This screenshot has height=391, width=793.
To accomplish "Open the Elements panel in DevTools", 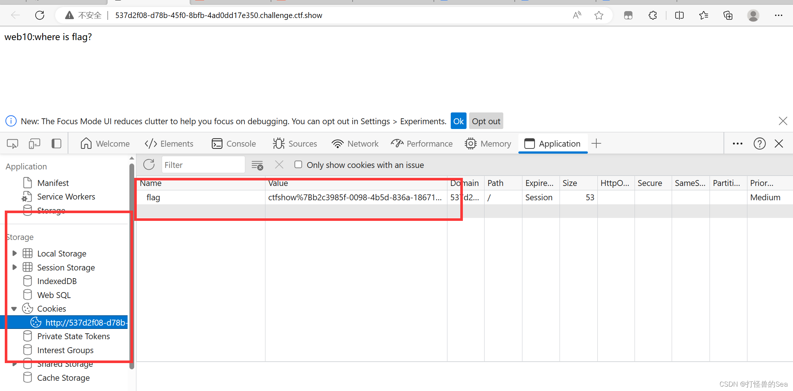I will (169, 143).
